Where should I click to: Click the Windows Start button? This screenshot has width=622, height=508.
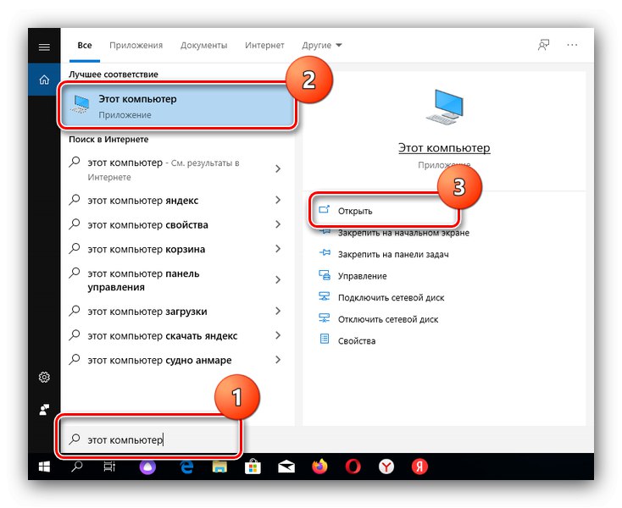(x=44, y=467)
